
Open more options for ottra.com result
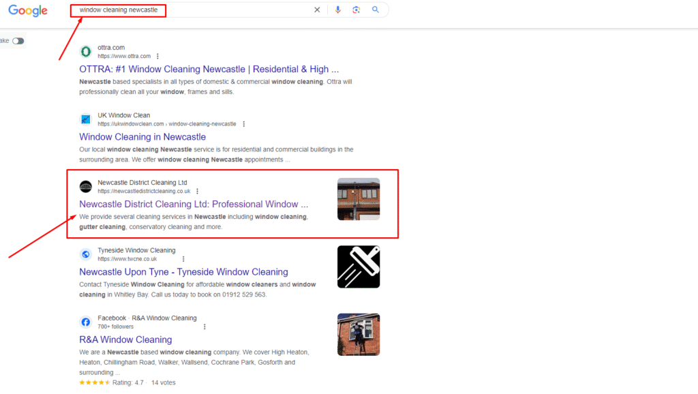point(157,56)
